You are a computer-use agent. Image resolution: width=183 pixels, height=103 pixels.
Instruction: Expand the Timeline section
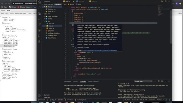point(52,97)
